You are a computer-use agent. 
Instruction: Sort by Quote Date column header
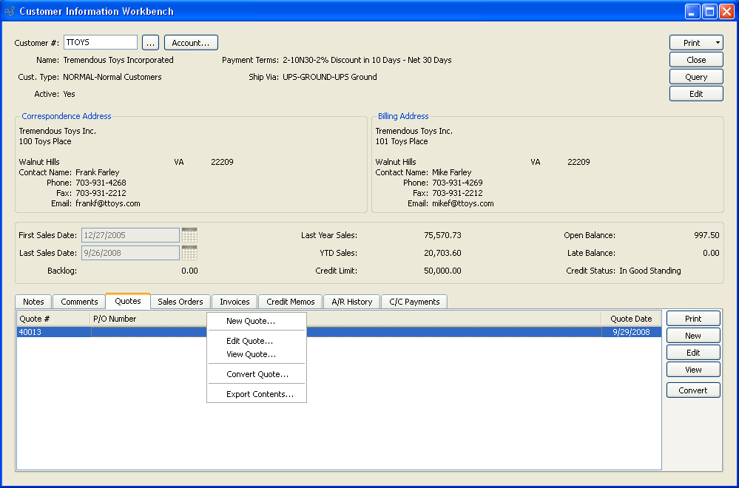[x=631, y=319]
